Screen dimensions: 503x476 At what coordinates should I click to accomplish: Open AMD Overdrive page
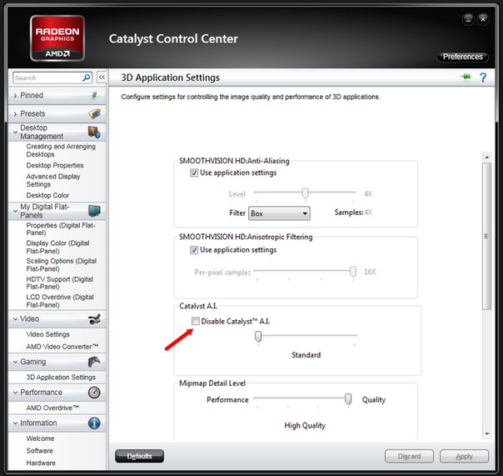click(x=52, y=408)
